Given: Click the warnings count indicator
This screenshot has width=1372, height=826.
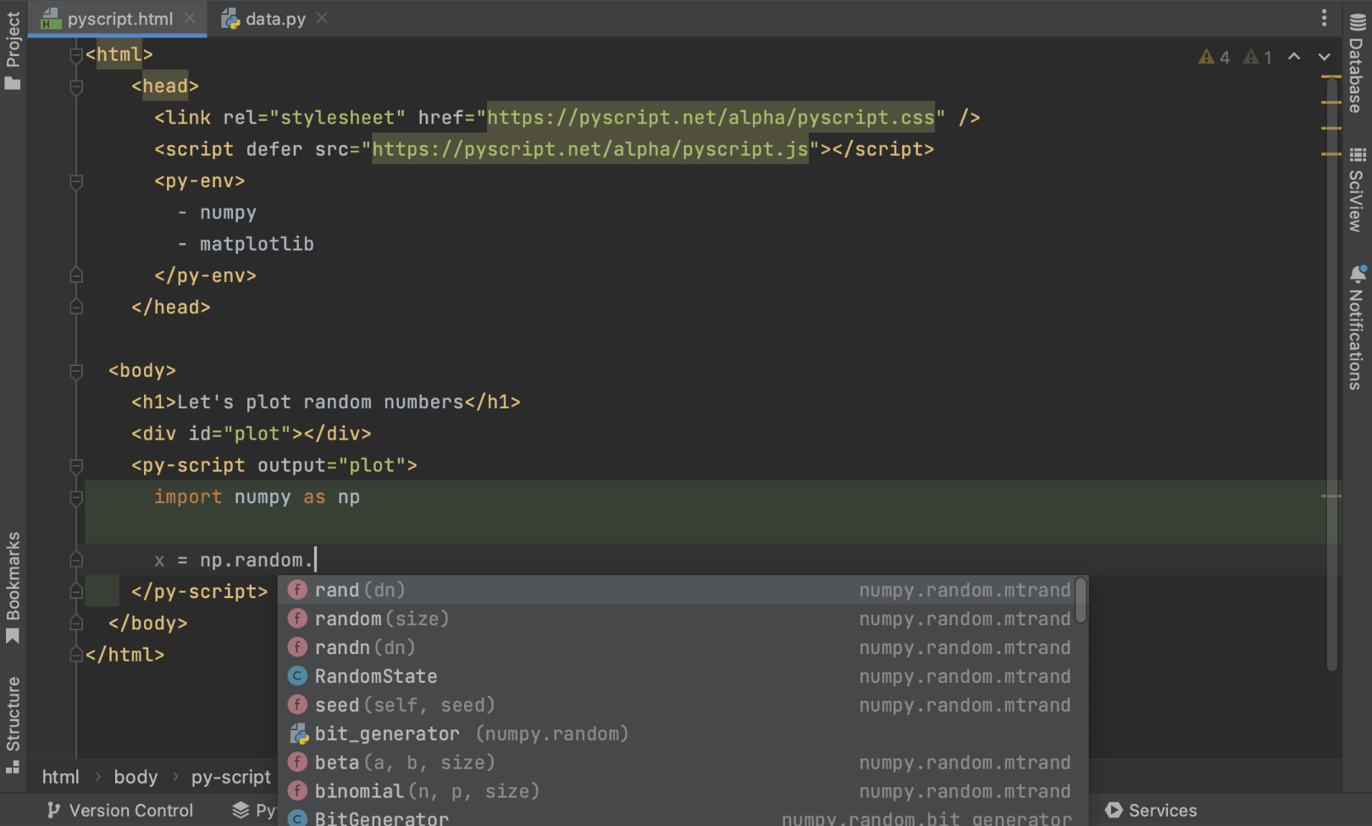Looking at the screenshot, I should (x=1214, y=57).
